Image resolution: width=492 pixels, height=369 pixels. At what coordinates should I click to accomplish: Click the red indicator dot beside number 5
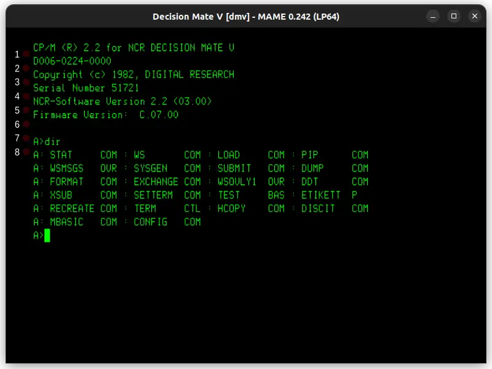pyautogui.click(x=26, y=111)
